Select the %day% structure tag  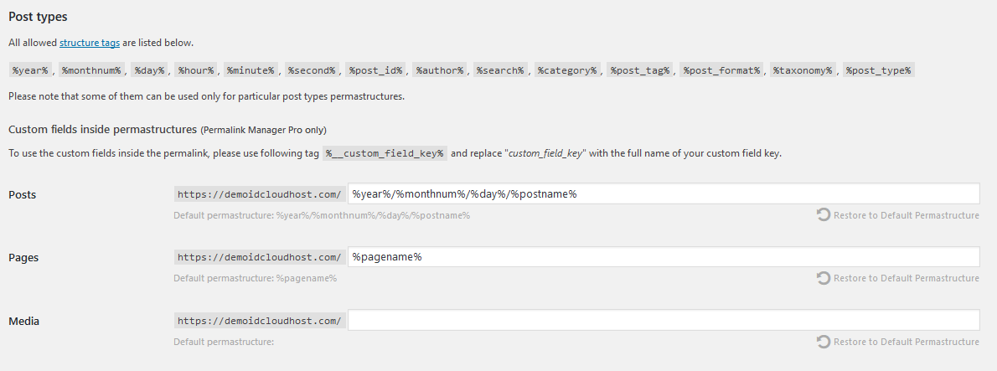(150, 70)
